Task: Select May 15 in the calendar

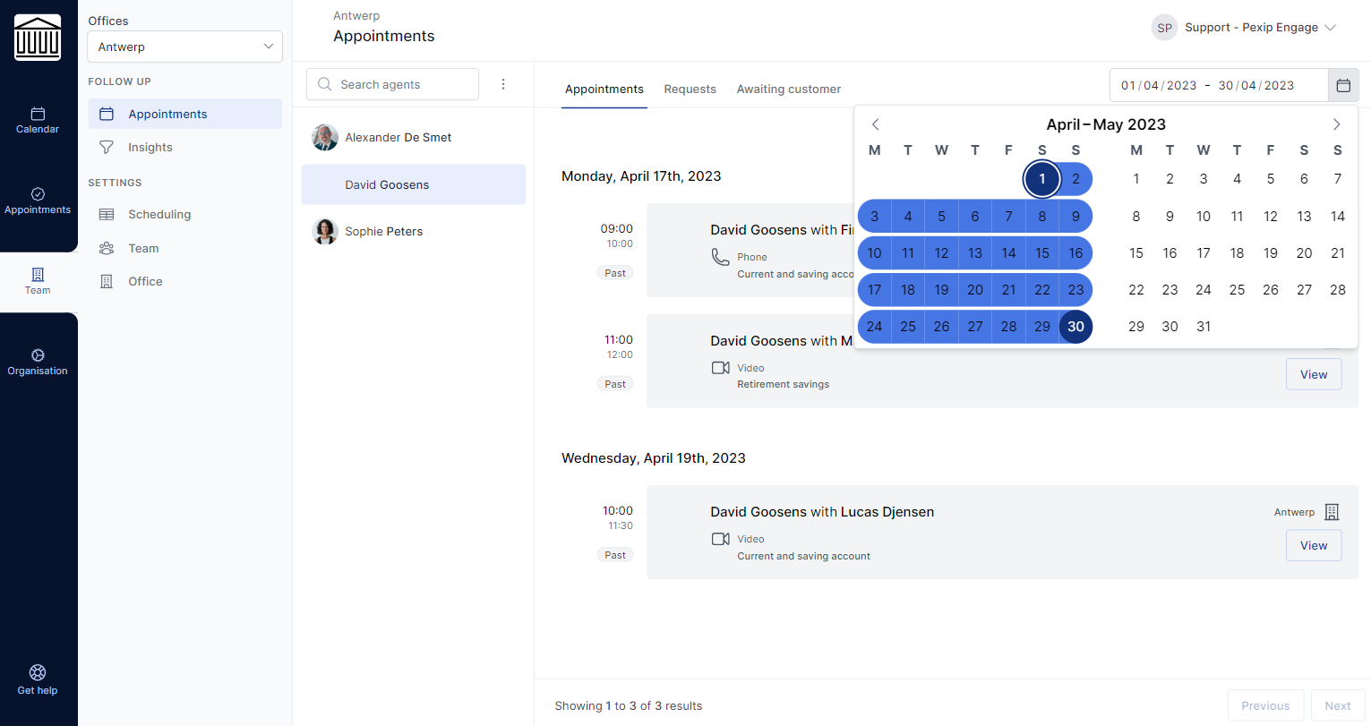Action: [1135, 253]
